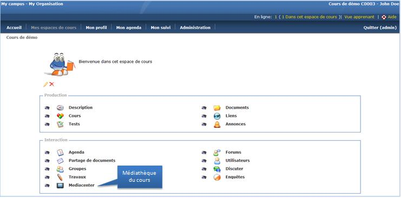This screenshot has height=198, width=401.
Task: Click the Annonces bell icon
Action: [x=217, y=124]
